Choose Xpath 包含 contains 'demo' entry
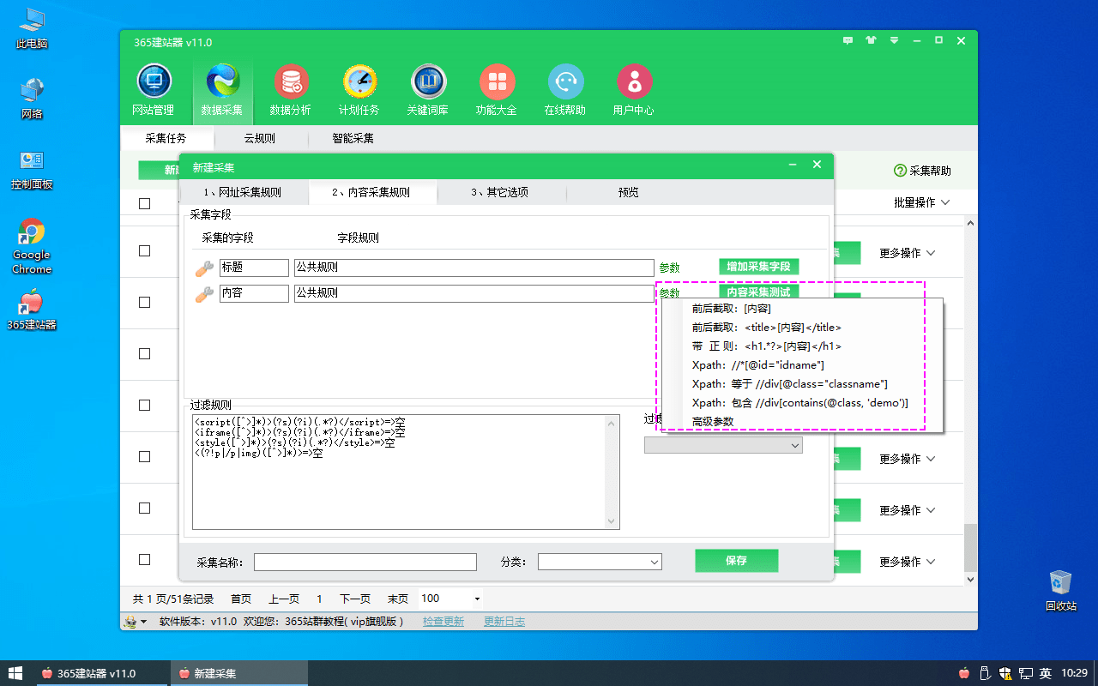The height and width of the screenshot is (686, 1098). click(x=802, y=403)
